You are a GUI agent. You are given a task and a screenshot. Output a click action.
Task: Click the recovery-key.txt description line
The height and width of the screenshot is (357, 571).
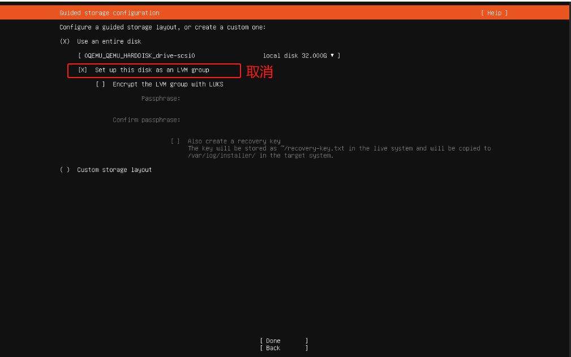(x=339, y=148)
